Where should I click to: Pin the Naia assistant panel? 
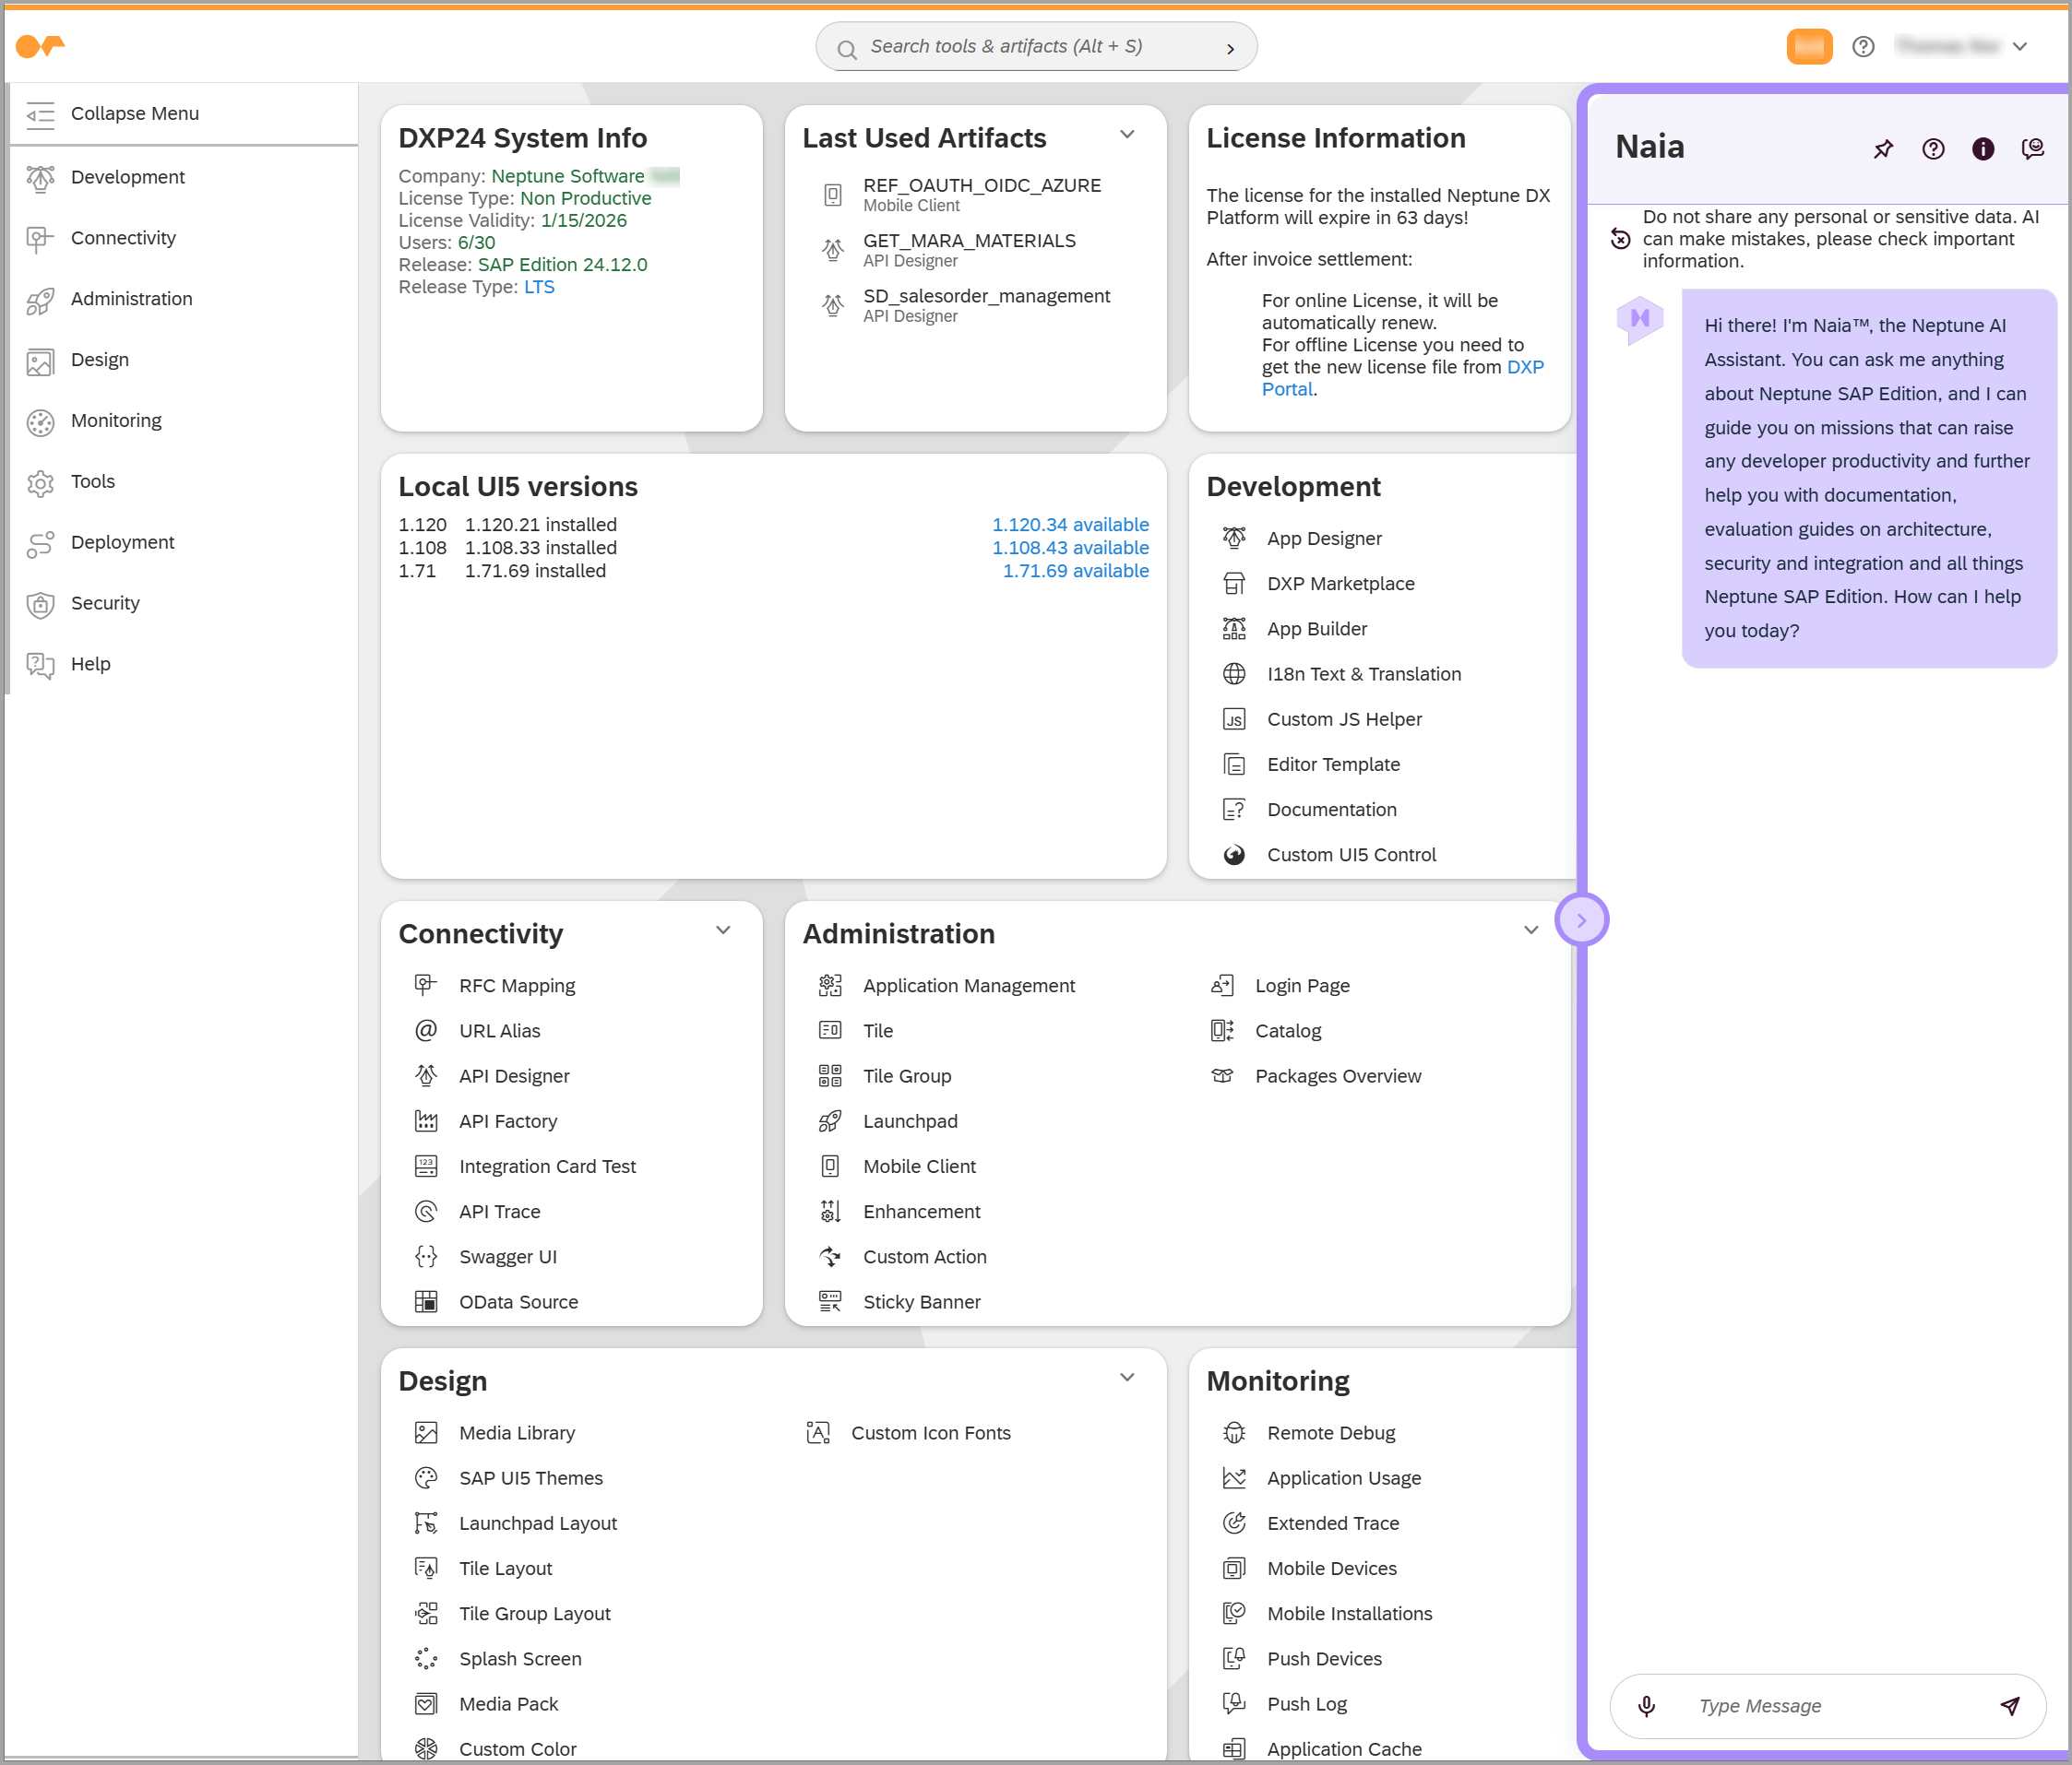pyautogui.click(x=1883, y=148)
